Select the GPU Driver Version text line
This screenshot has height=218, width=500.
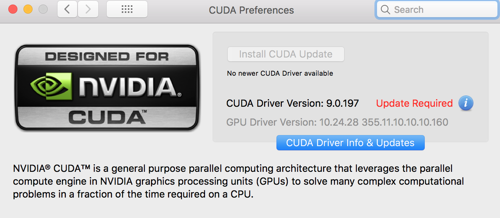(337, 122)
